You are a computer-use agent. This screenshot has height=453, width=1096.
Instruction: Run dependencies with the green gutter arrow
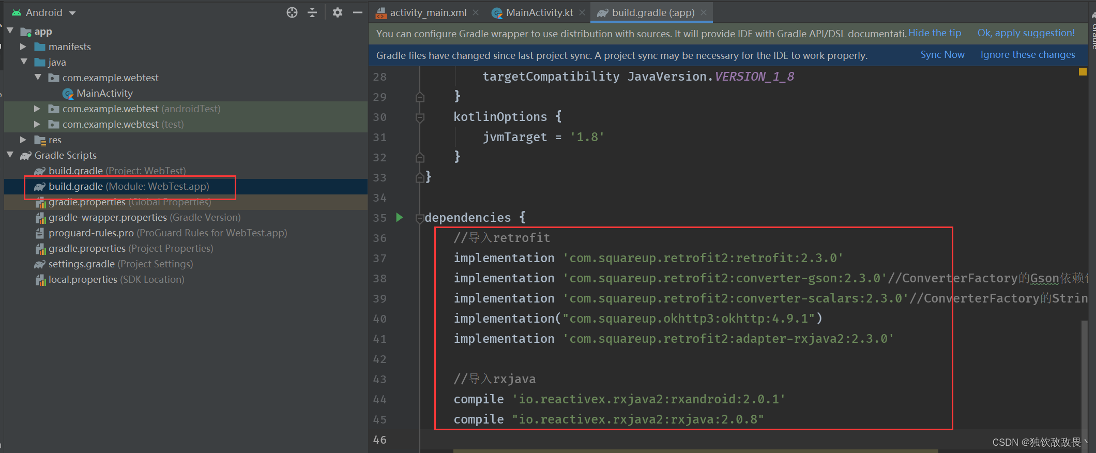pyautogui.click(x=400, y=217)
